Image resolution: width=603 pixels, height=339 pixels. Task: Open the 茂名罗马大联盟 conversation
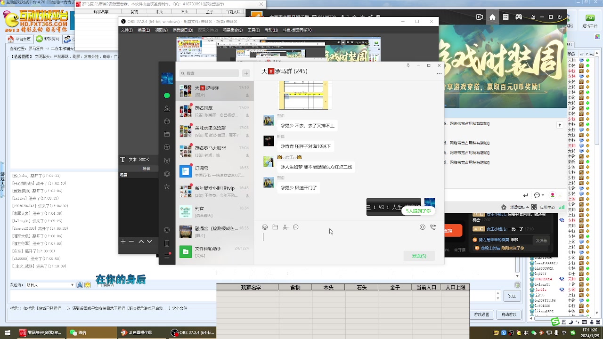click(x=215, y=151)
